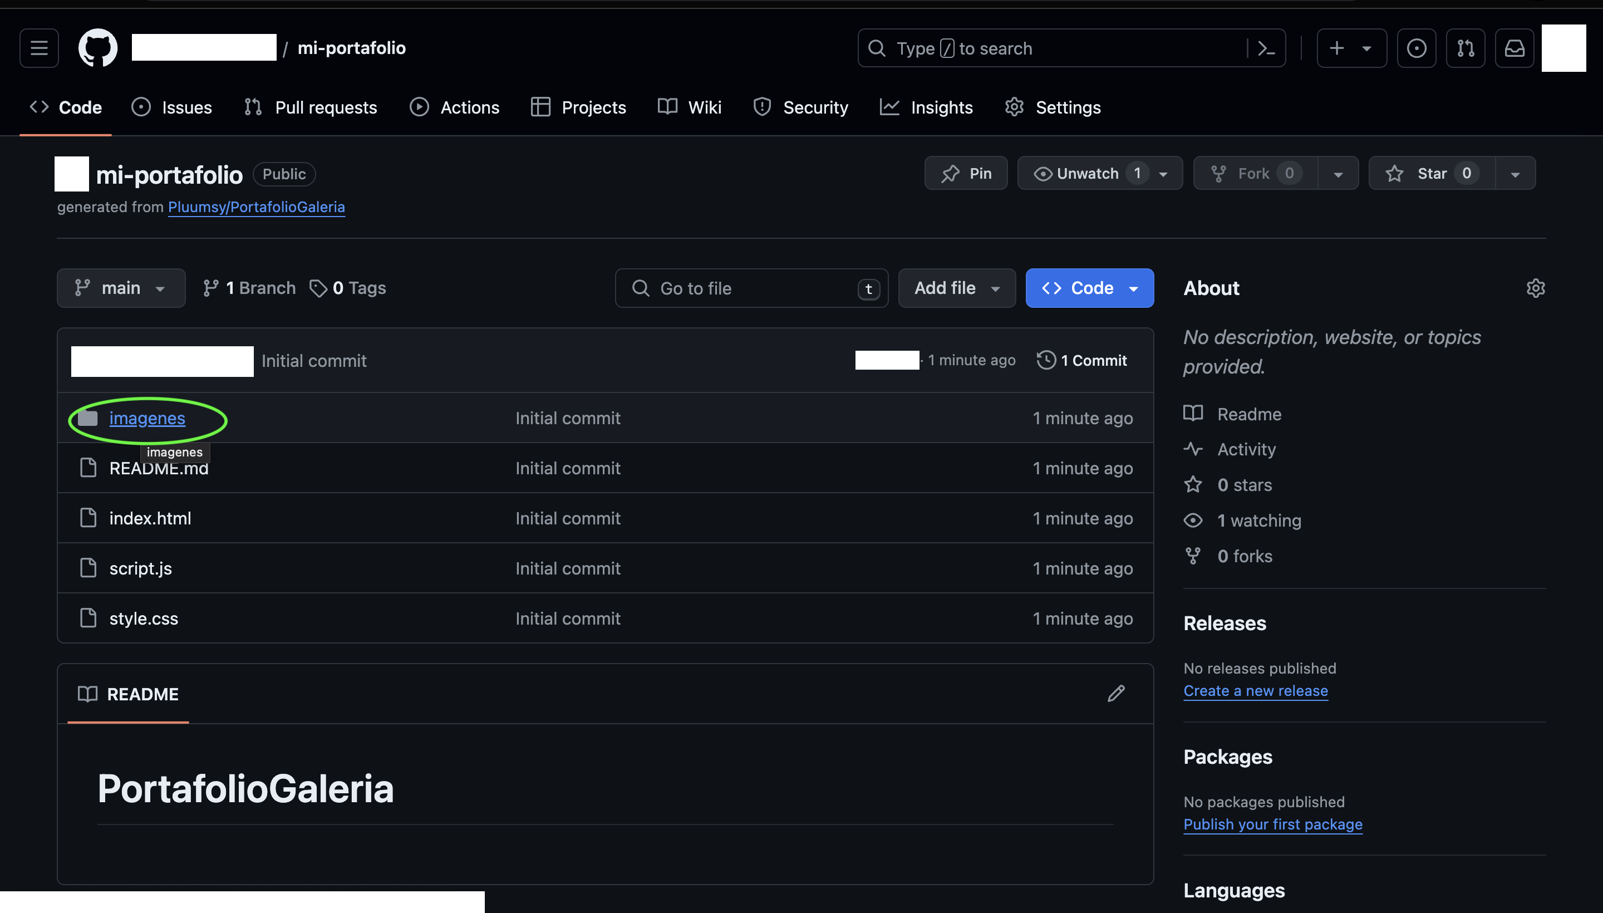Screen dimensions: 1603x913
Task: Click Create a new release link
Action: [x=1255, y=690]
